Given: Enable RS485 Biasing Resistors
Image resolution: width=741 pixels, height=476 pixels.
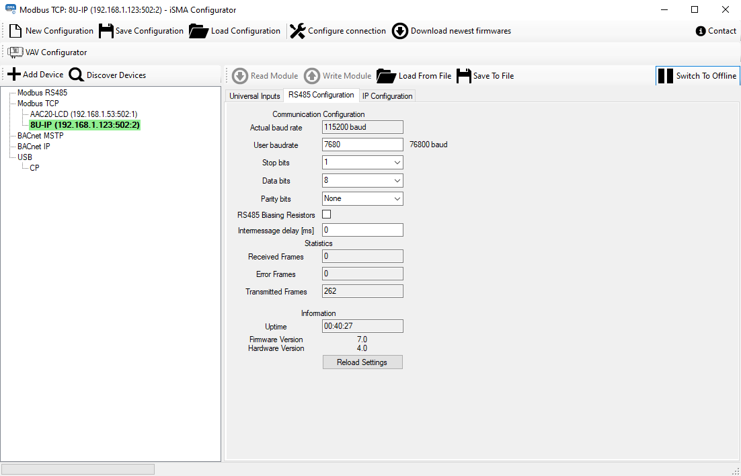Looking at the screenshot, I should [325, 214].
